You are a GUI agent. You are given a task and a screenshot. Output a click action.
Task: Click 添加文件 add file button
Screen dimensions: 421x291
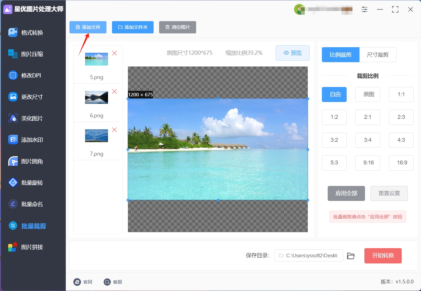88,27
